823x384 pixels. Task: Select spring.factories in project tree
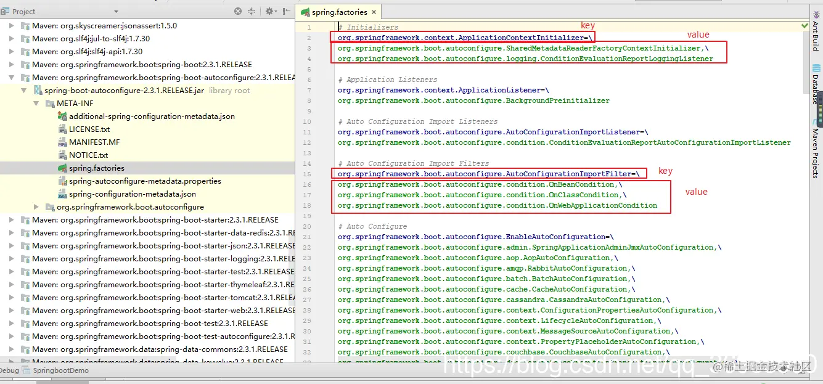click(x=97, y=168)
